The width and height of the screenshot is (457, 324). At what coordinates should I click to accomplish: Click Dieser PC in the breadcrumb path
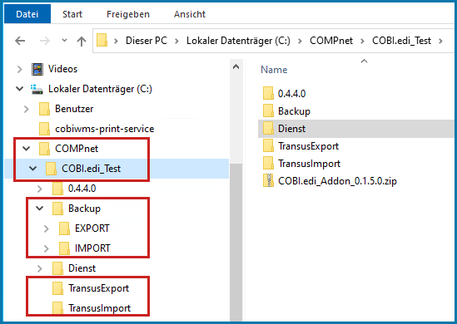[147, 41]
